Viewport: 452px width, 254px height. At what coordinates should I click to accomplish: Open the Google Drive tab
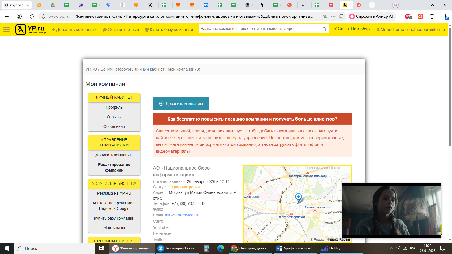(x=53, y=5)
